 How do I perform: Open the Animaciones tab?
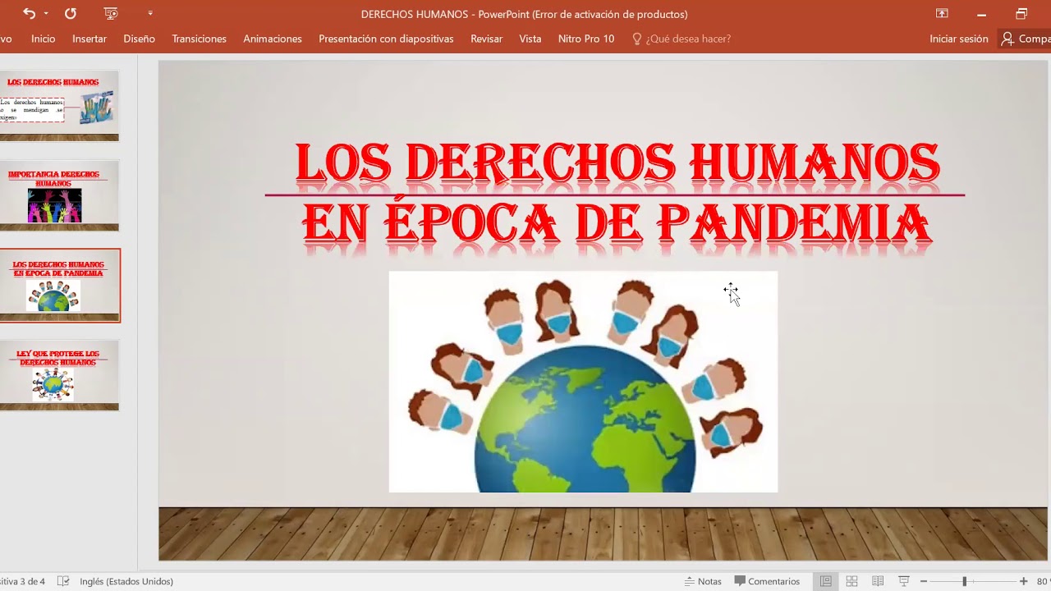[273, 39]
